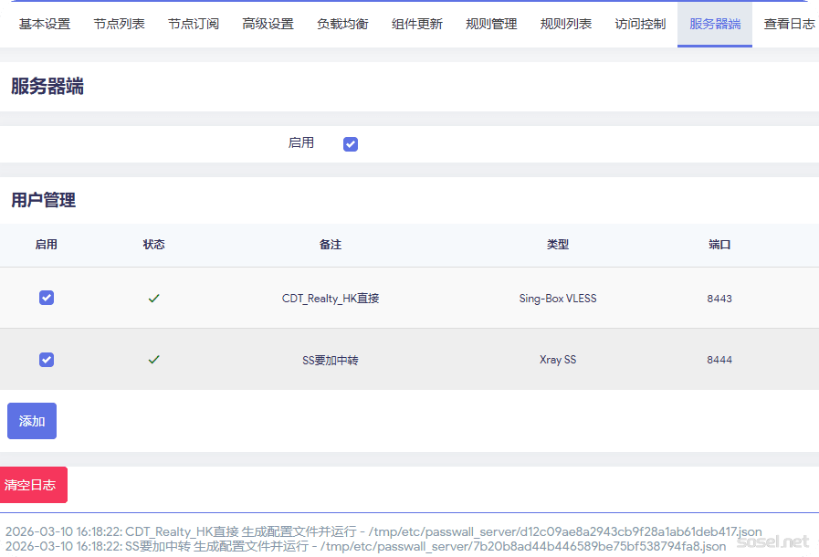The width and height of the screenshot is (819, 557).
Task: Toggle the server-side 启用 checkbox
Action: click(x=351, y=144)
